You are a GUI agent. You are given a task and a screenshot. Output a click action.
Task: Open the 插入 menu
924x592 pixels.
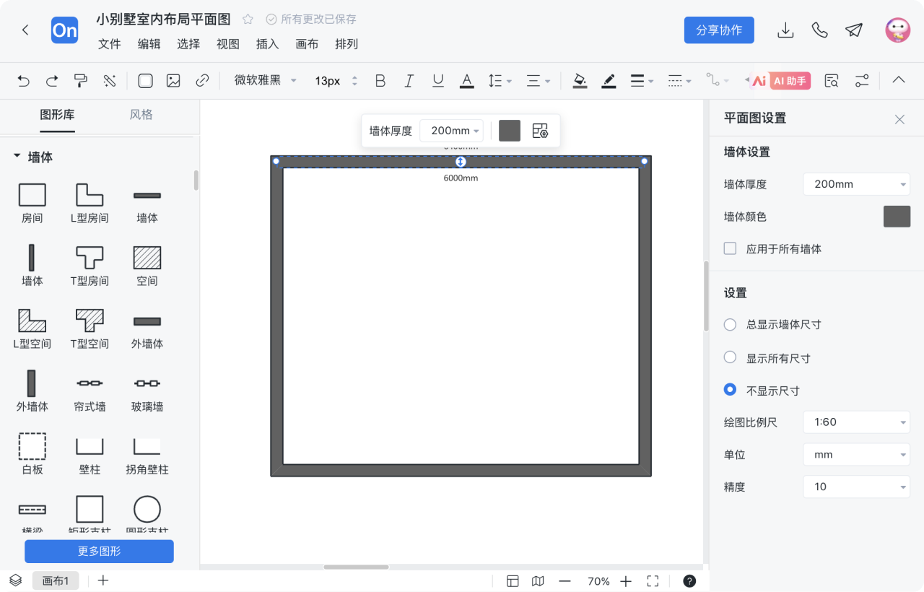pos(267,44)
